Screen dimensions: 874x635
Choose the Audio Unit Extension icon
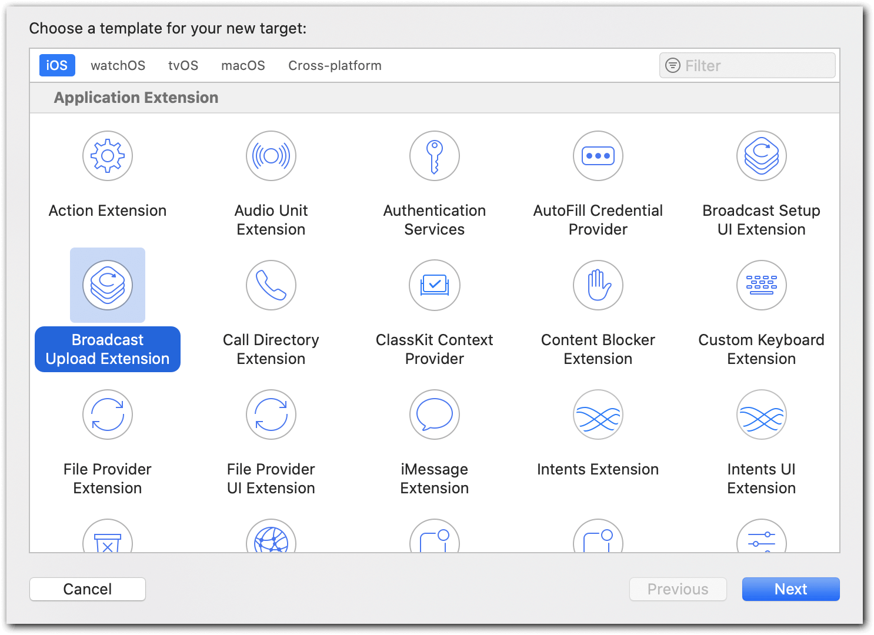pos(271,156)
